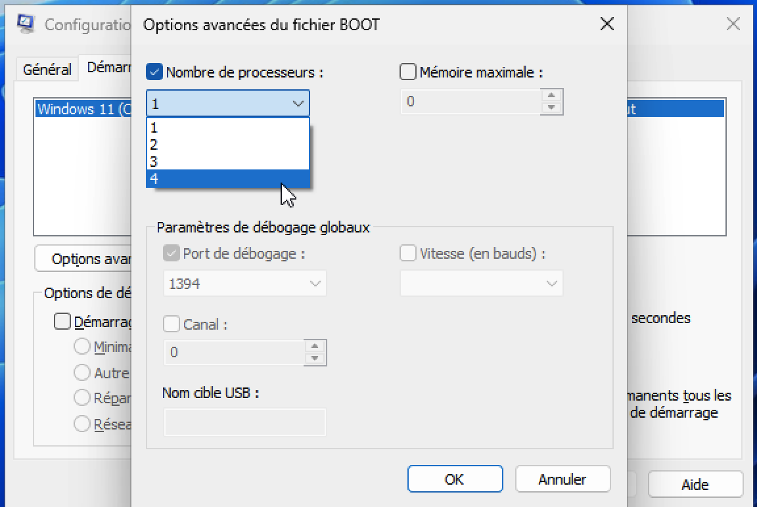The height and width of the screenshot is (507, 757).
Task: Check the Vitesse (en bauds) checkbox
Action: [408, 253]
